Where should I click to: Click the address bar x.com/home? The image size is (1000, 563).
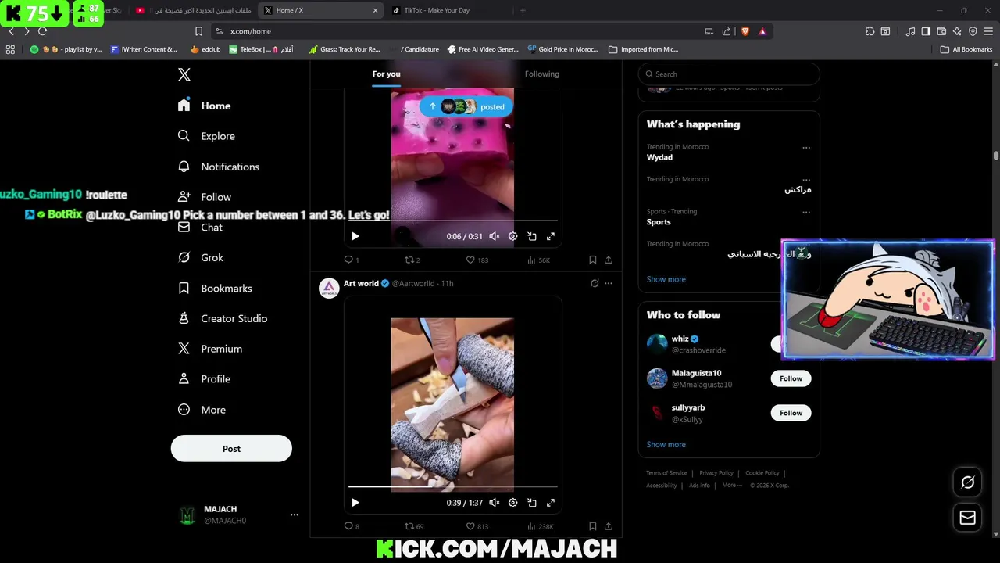461,31
